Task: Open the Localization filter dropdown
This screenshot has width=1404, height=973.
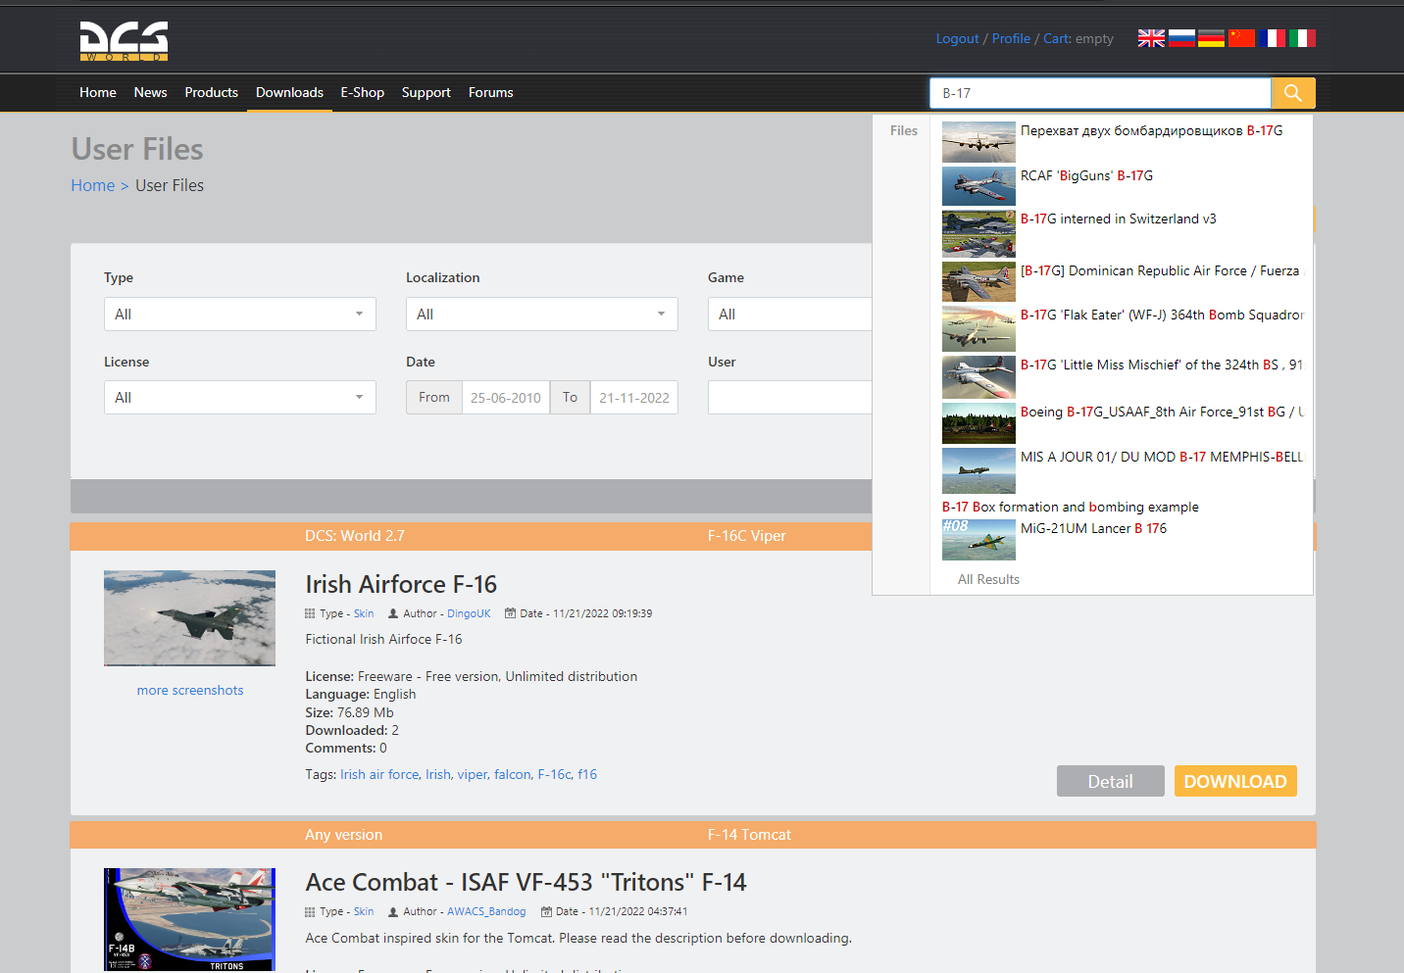Action: pyautogui.click(x=542, y=315)
